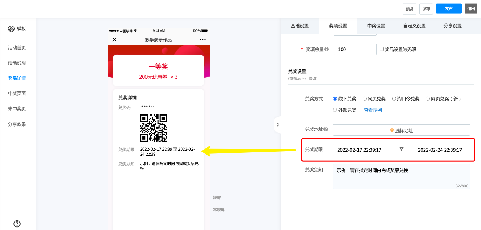Choose the 外部兑奖 radio option

(x=335, y=110)
